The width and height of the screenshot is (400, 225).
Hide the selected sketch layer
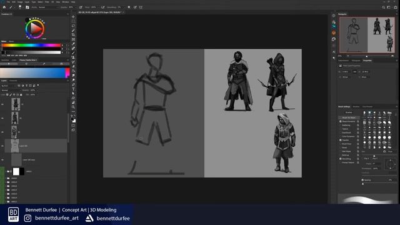pos(2,146)
